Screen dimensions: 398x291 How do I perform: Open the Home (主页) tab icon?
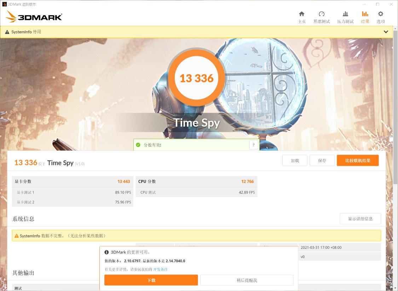301,14
